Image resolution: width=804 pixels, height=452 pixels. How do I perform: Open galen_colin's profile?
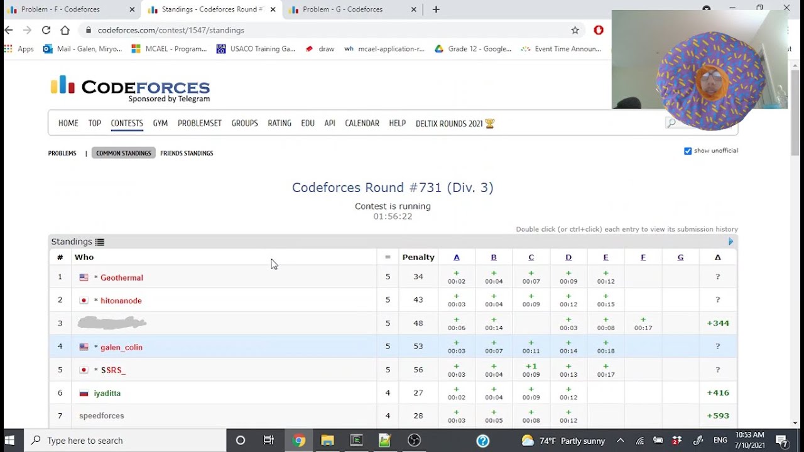(121, 347)
